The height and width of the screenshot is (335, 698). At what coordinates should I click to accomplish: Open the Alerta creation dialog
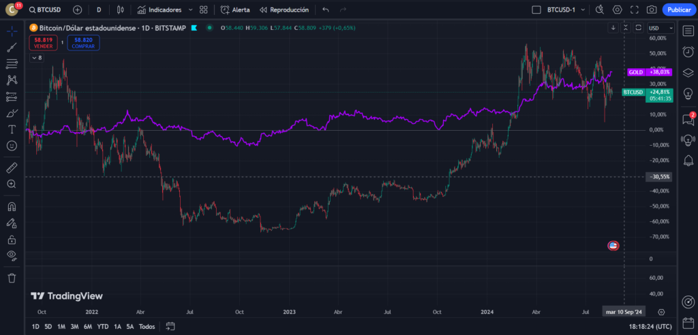235,10
